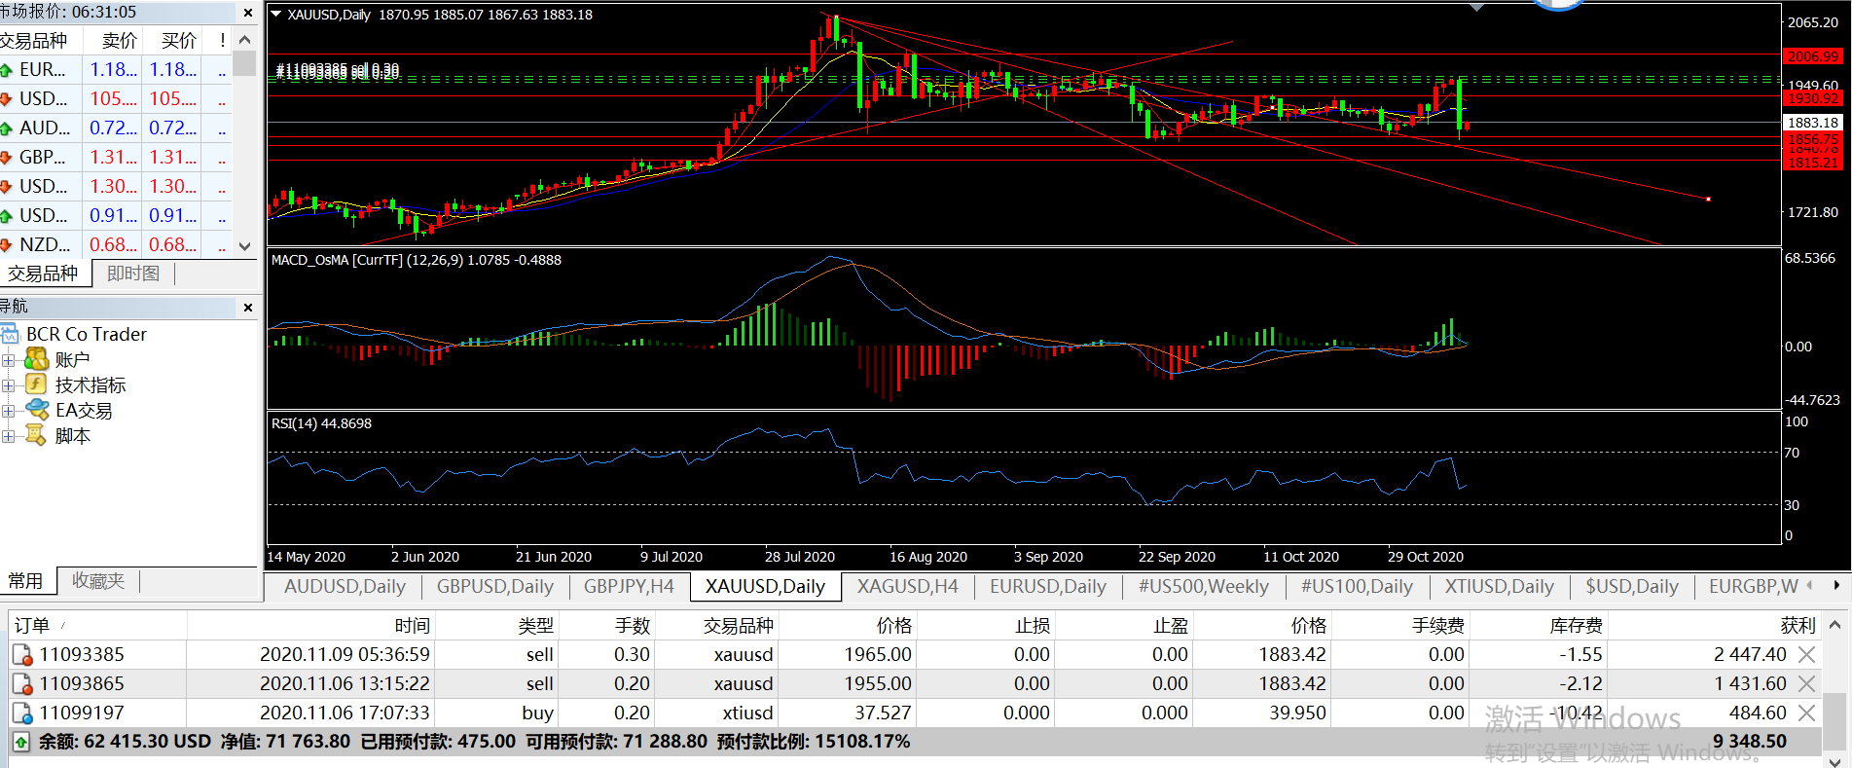This screenshot has height=768, width=1852.
Task: Sort orders by 类型 column header
Action: click(495, 625)
